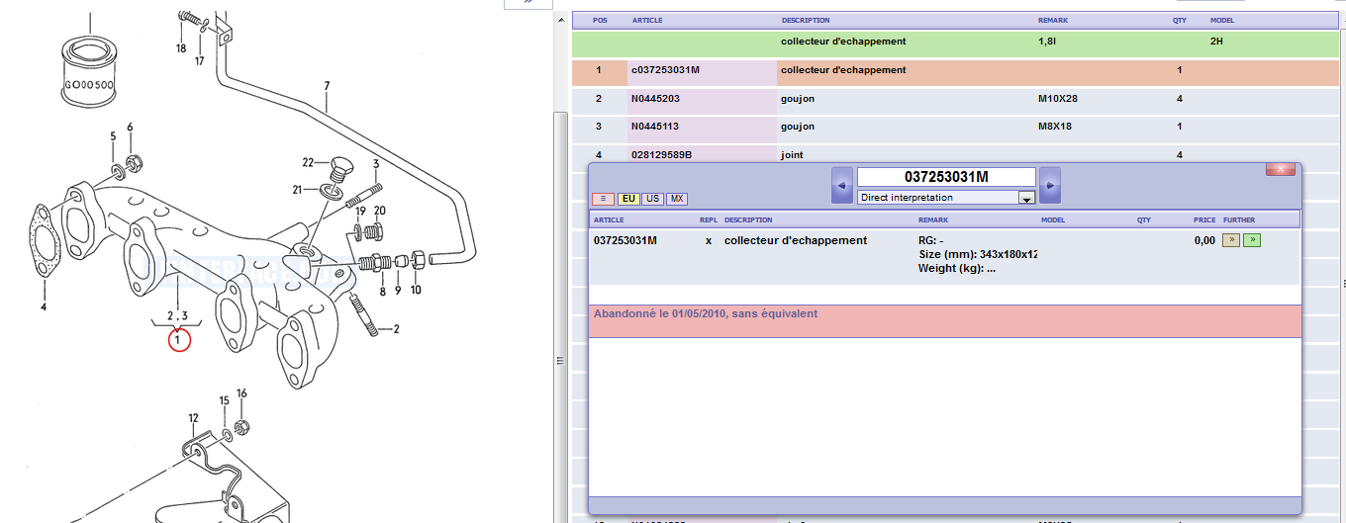Click circled position 1 in the diagram
The height and width of the screenshot is (523, 1346).
[x=178, y=340]
